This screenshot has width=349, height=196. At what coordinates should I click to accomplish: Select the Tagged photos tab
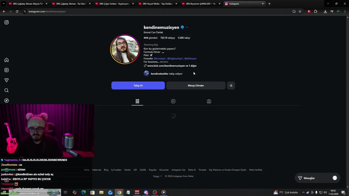click(209, 101)
